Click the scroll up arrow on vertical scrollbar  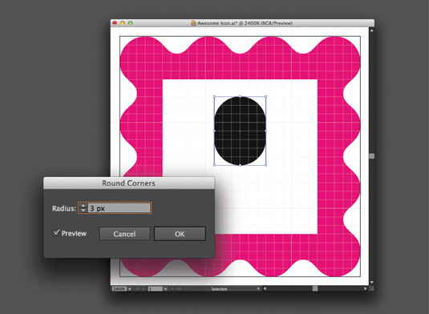(x=371, y=30)
